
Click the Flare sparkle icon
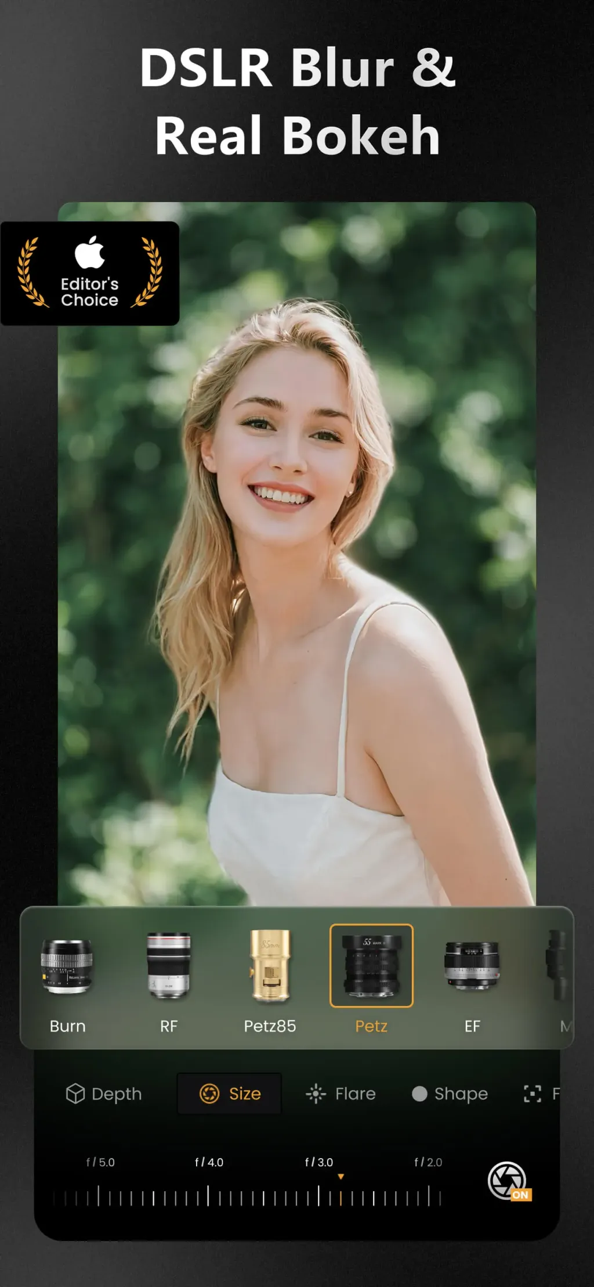click(316, 1094)
